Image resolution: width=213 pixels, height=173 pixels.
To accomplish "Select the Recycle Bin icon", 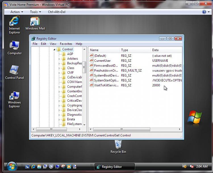I will point(118,147).
